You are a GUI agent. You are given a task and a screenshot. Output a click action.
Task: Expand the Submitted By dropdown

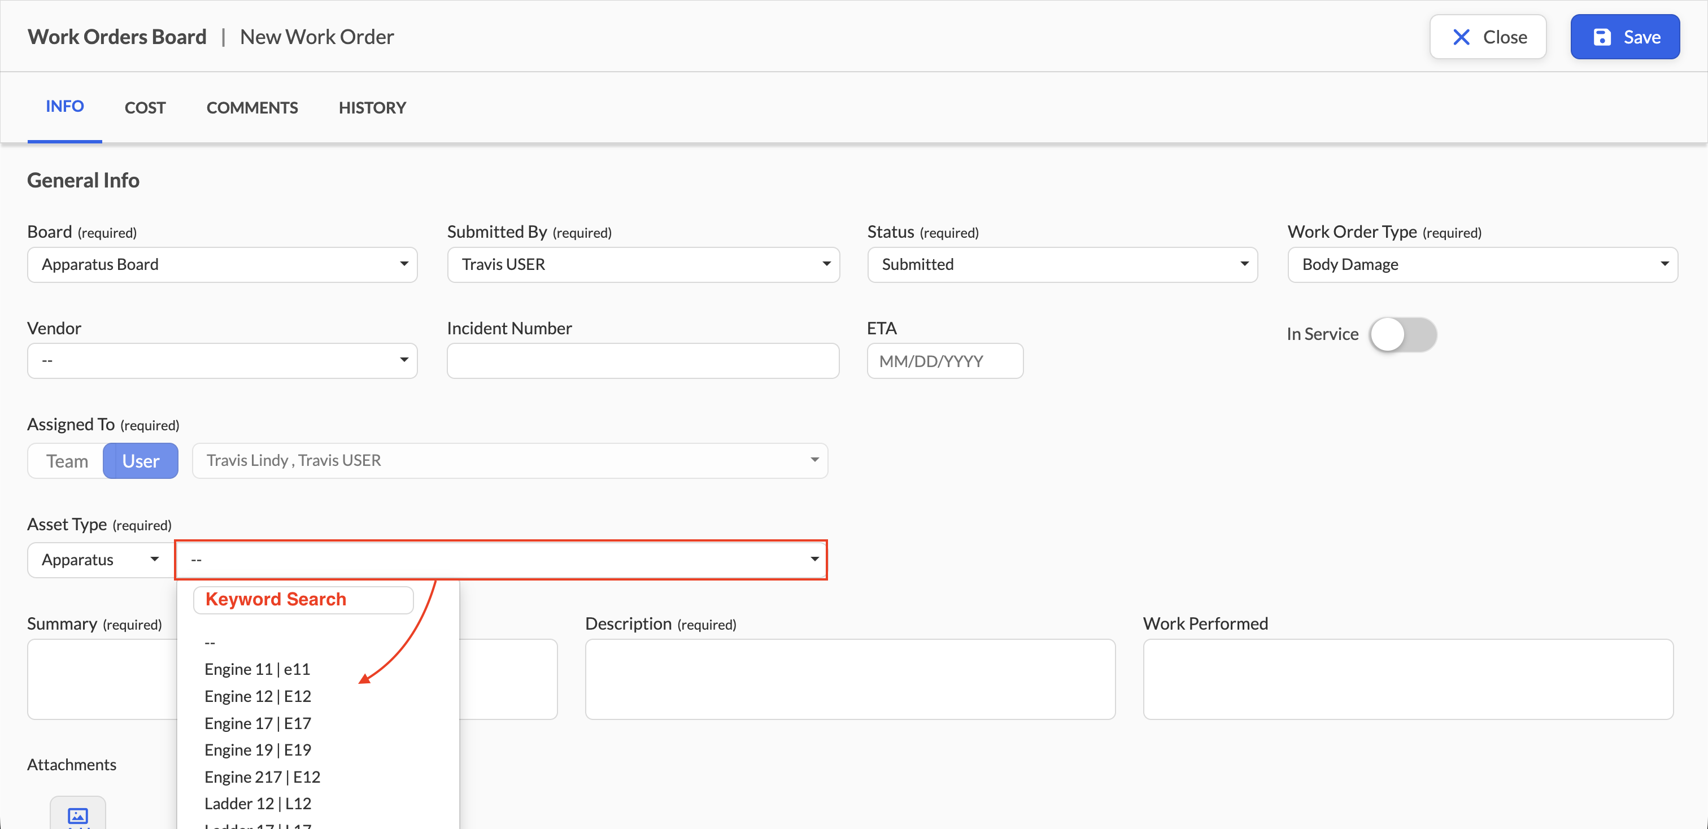click(643, 264)
